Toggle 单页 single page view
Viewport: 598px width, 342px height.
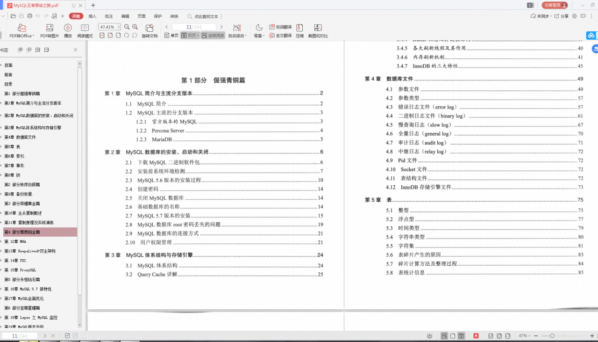[171, 36]
